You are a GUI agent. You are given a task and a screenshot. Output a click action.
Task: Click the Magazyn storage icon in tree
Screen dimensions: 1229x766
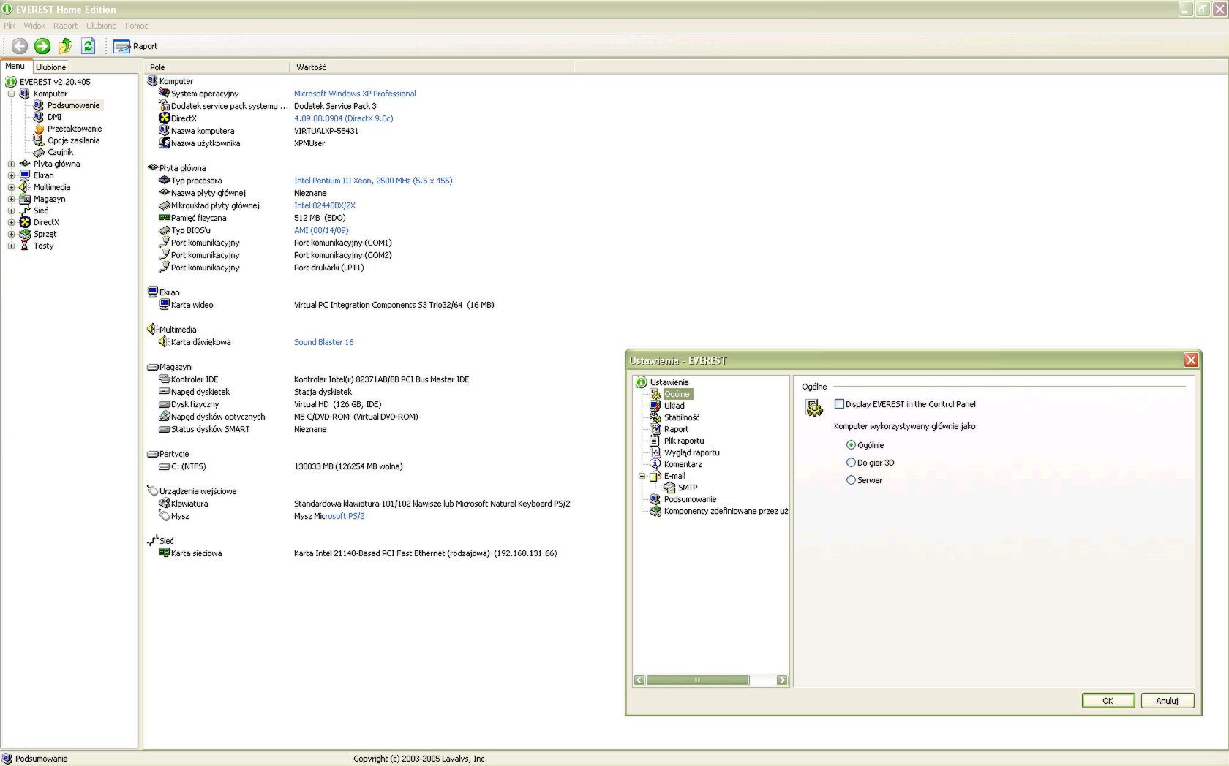point(25,199)
